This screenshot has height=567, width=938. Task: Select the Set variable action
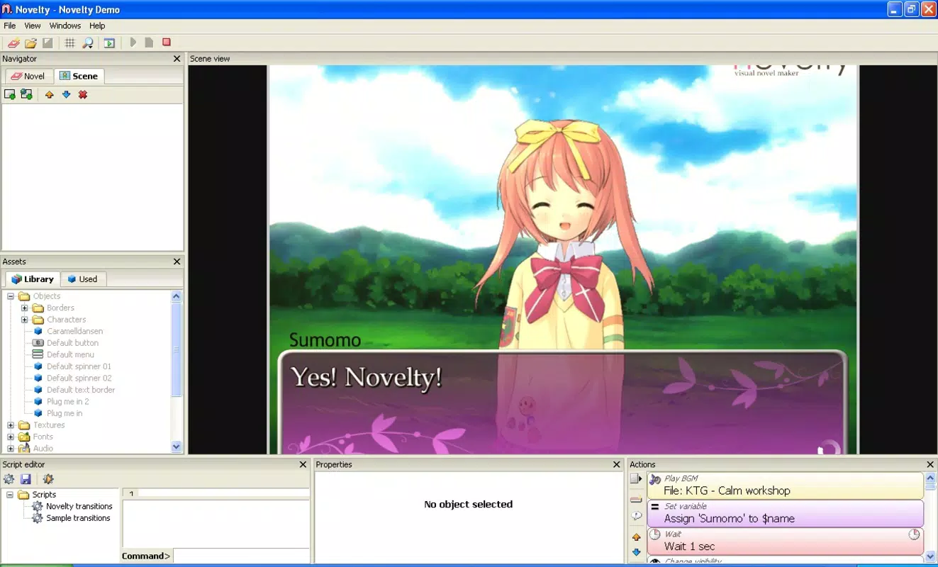pyautogui.click(x=786, y=513)
